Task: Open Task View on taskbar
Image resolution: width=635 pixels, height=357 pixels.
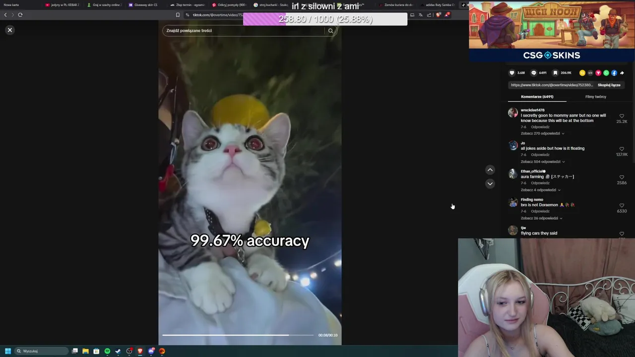Action: (x=75, y=351)
